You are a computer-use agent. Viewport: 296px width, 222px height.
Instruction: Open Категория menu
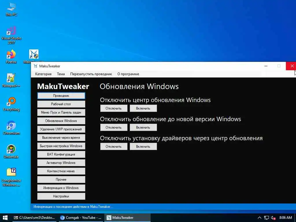point(43,74)
